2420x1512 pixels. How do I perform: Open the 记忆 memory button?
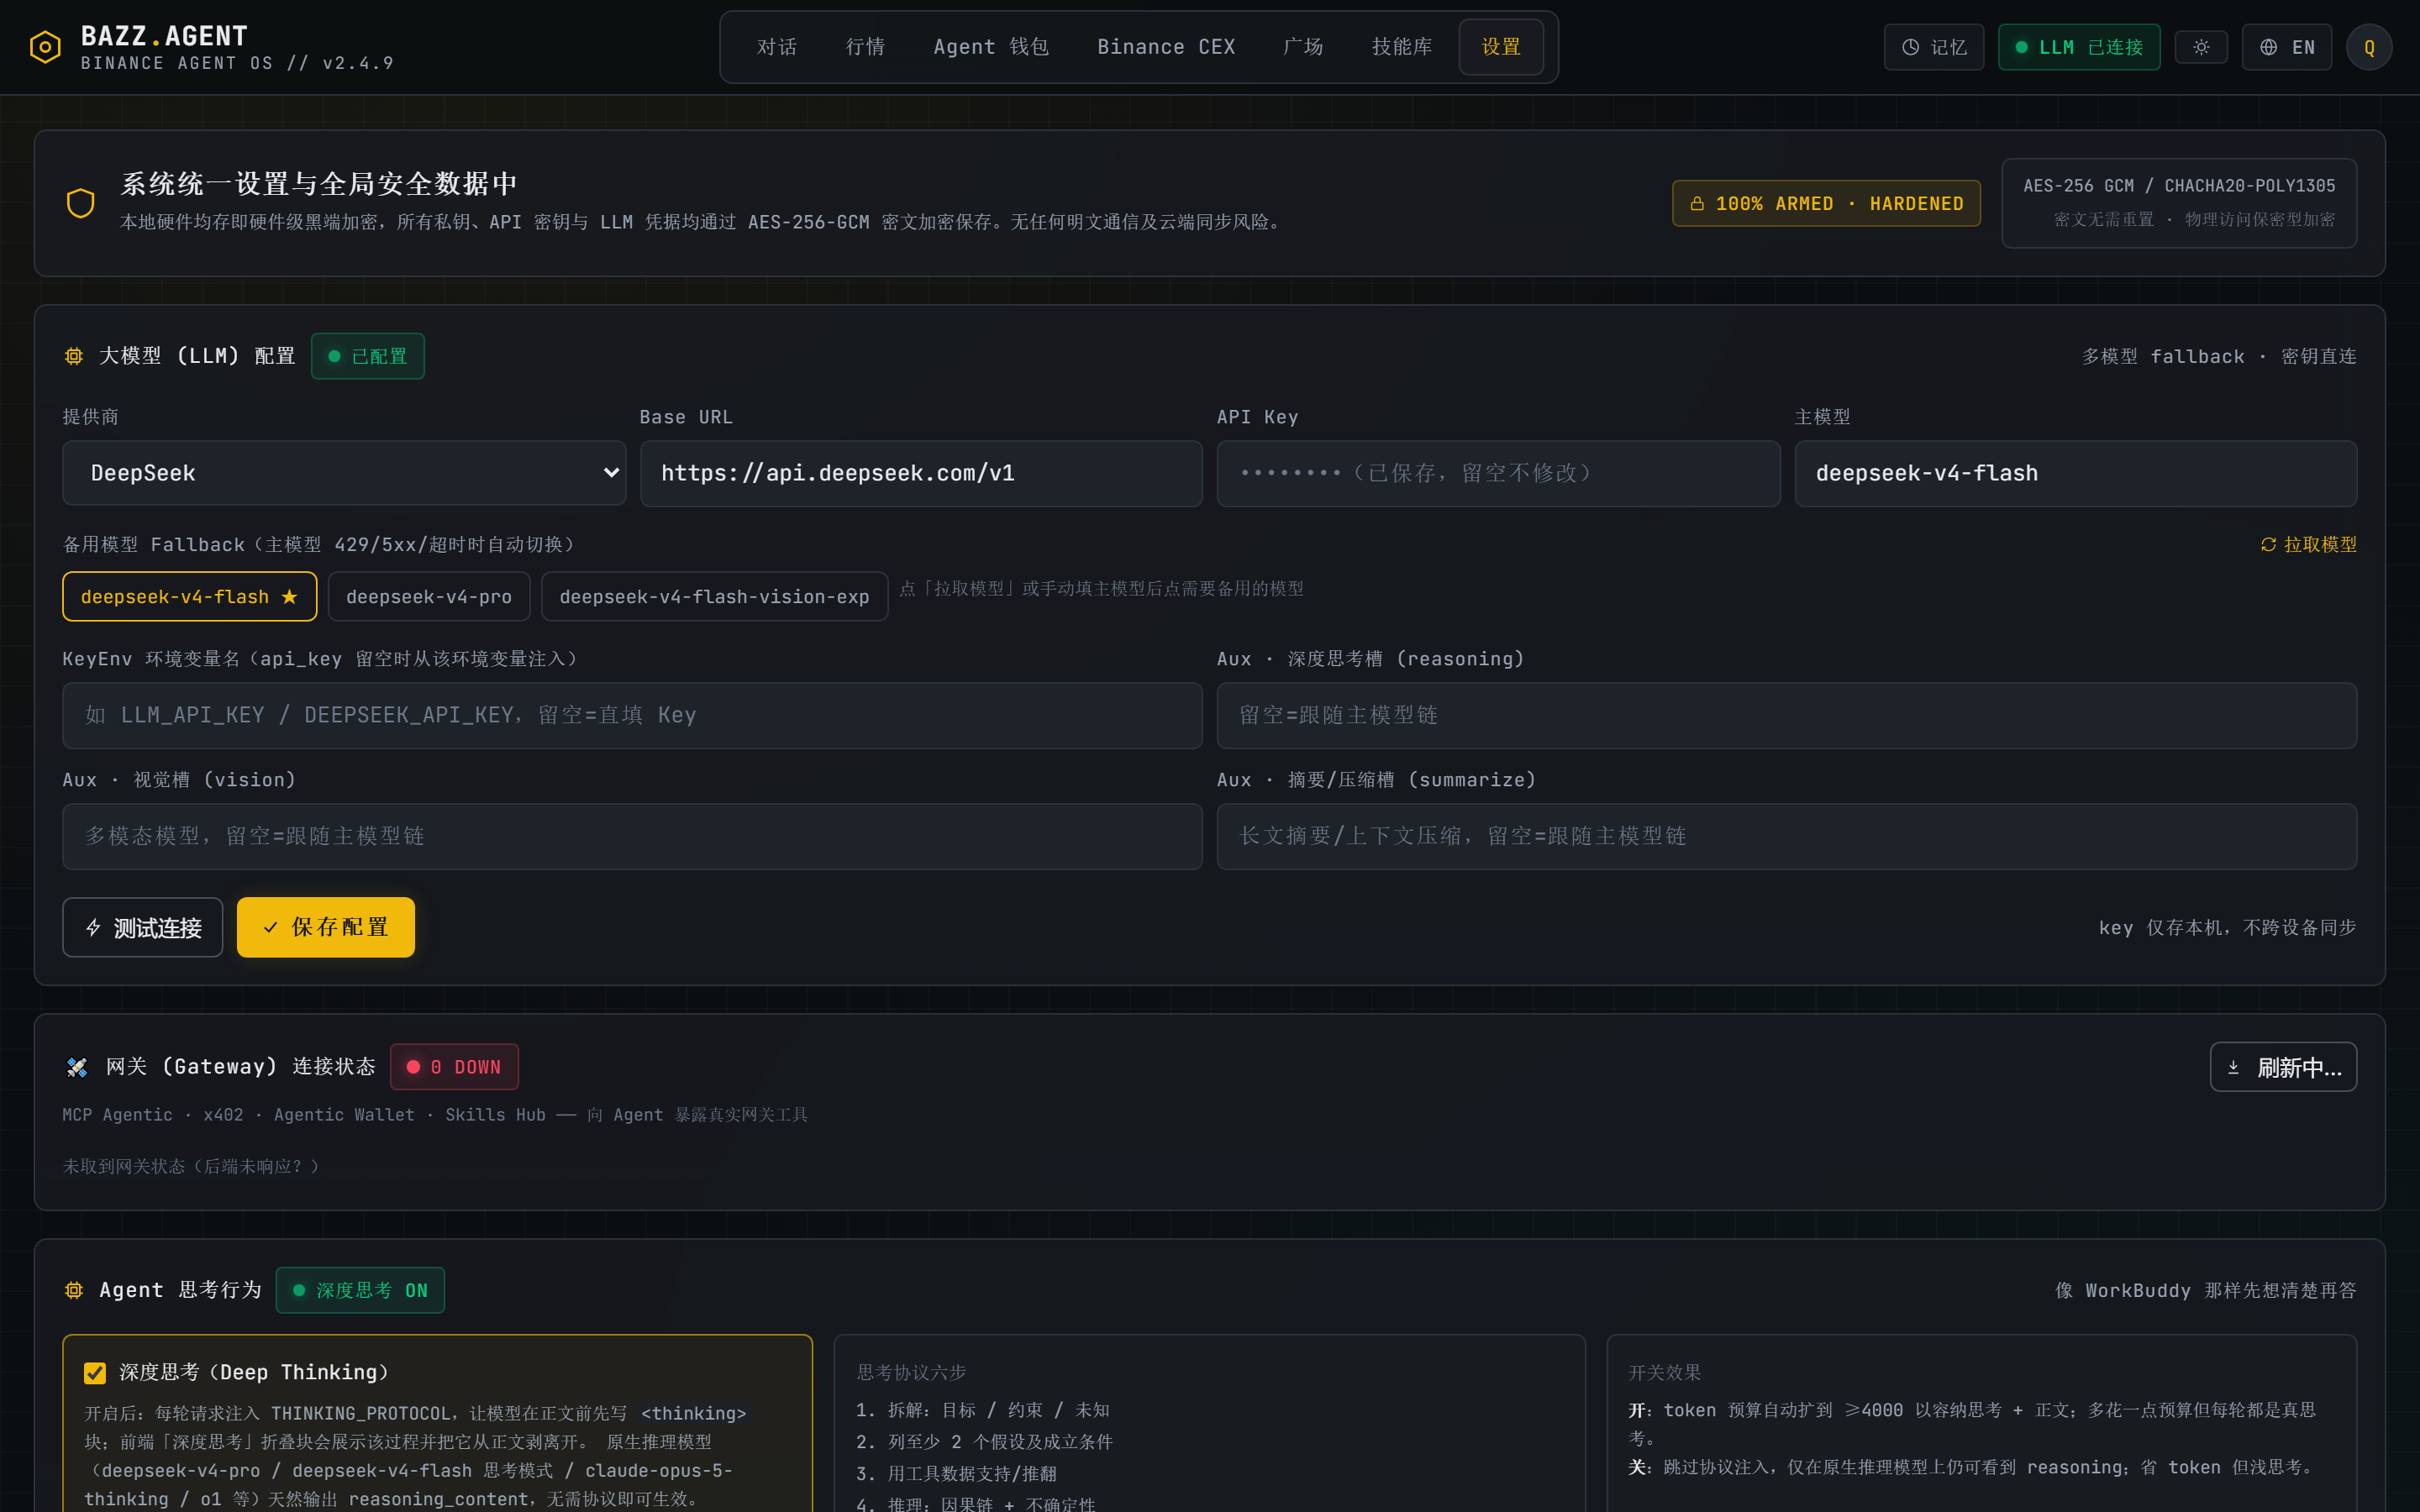[1934, 47]
